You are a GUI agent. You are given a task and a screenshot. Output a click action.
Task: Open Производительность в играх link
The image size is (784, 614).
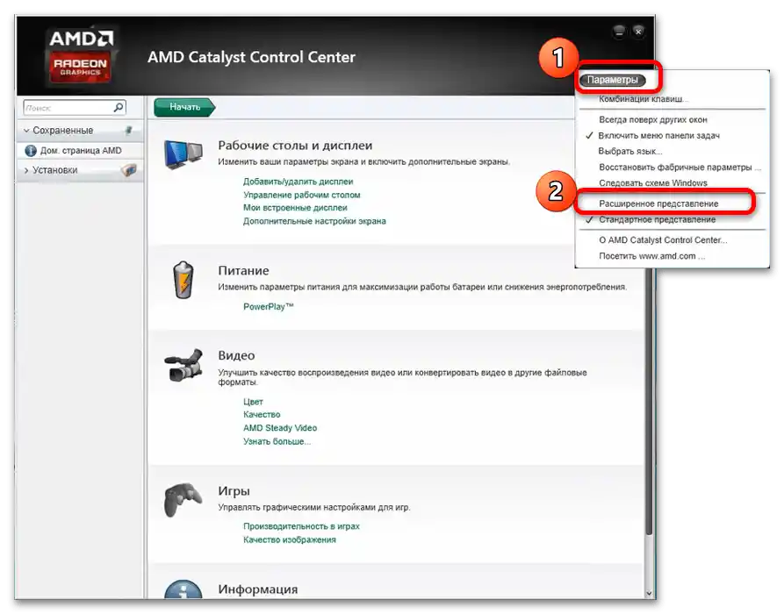(301, 526)
